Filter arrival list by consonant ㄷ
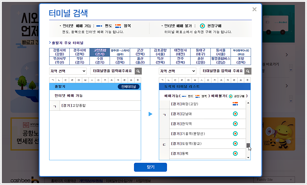This screenshot has height=185, width=307. coord(175,80)
